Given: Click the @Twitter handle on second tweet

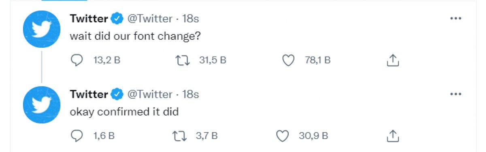Looking at the screenshot, I should [x=150, y=94].
